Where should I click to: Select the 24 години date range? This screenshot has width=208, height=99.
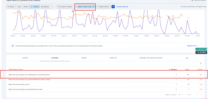click(x=11, y=6)
